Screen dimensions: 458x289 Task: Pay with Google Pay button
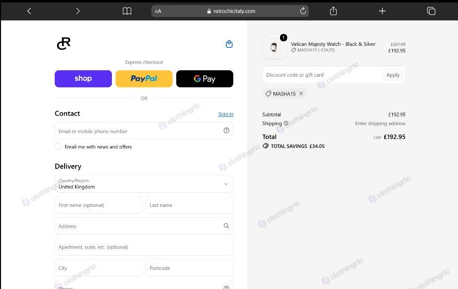pos(205,79)
